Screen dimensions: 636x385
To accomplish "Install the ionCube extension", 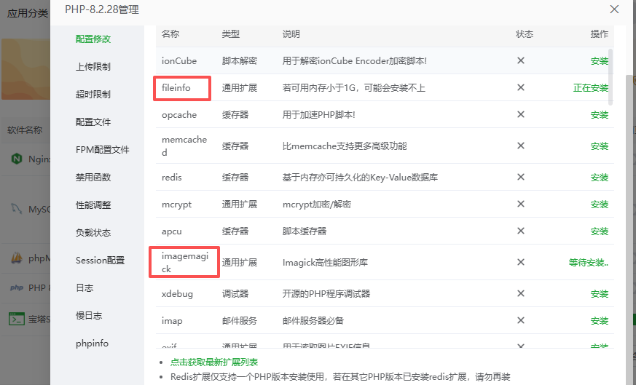I will (599, 61).
